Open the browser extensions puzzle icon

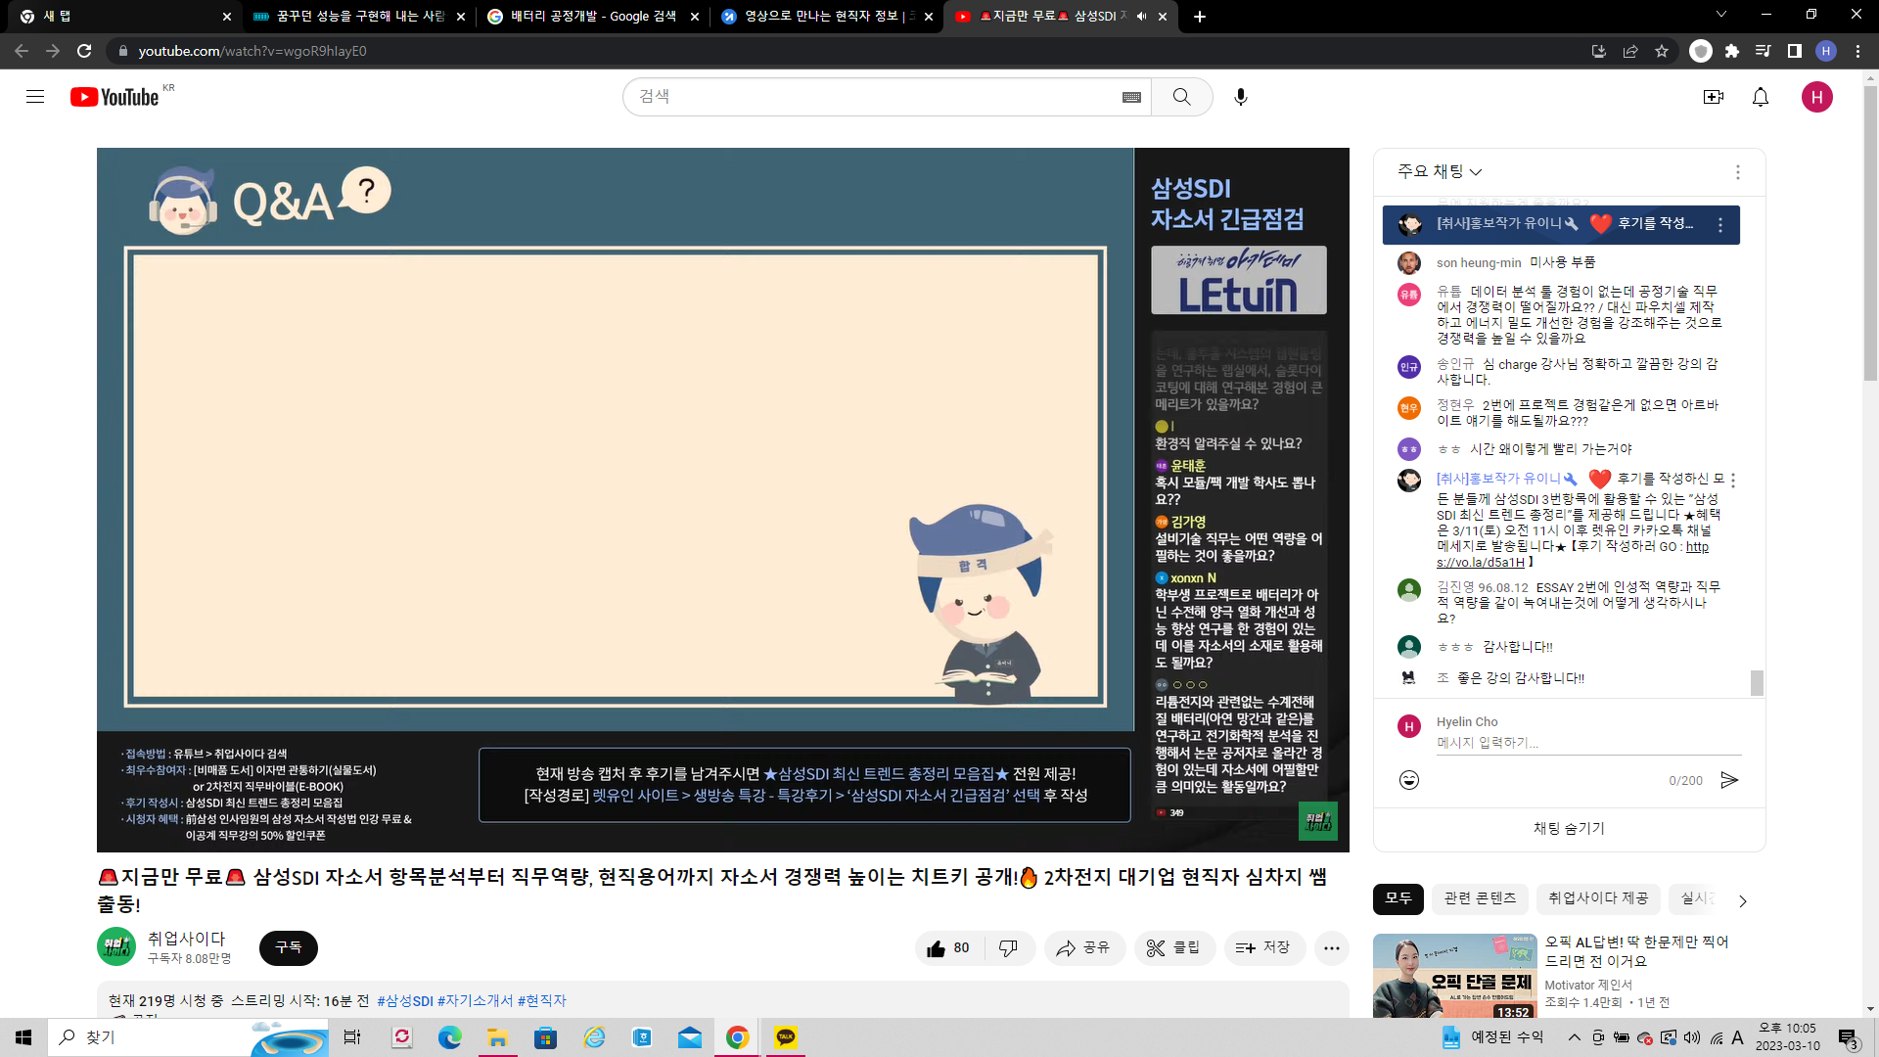click(x=1732, y=51)
